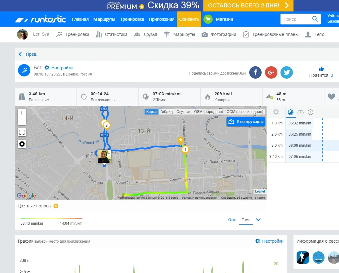Click the Twitter share icon
Screen dimensions: 339x273
click(287, 72)
